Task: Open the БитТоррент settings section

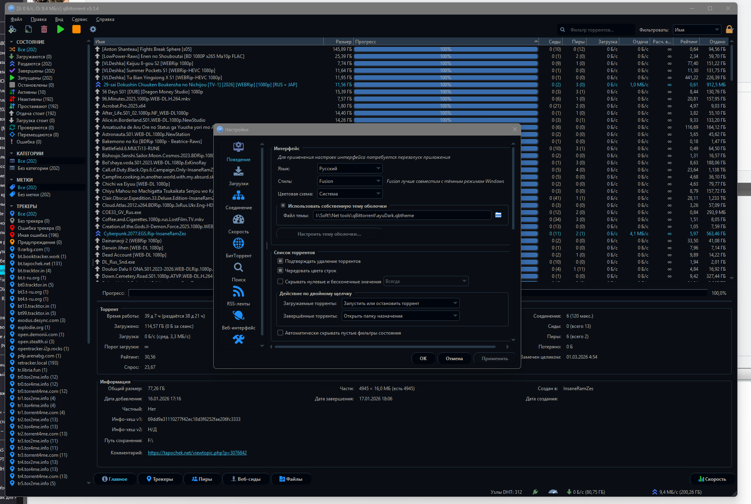Action: click(x=239, y=248)
